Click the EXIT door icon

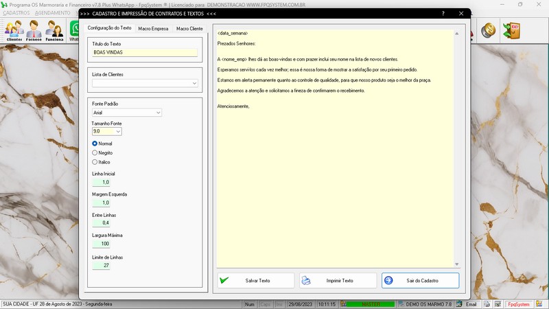click(x=511, y=30)
